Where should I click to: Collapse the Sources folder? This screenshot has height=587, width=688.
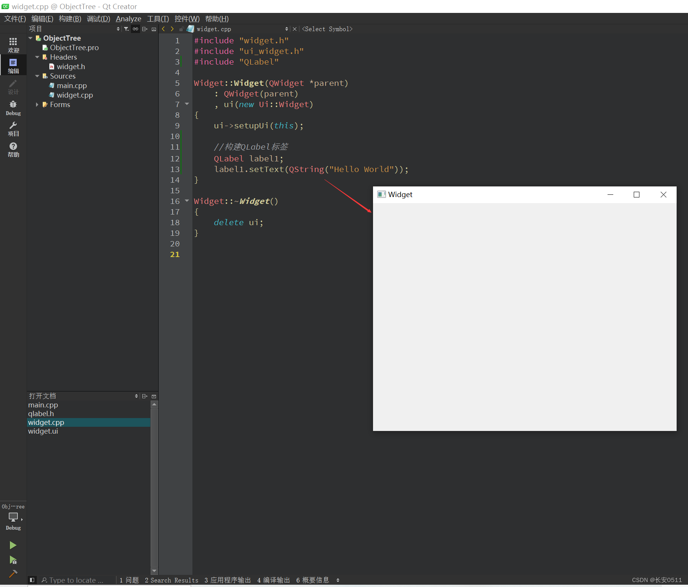click(37, 76)
